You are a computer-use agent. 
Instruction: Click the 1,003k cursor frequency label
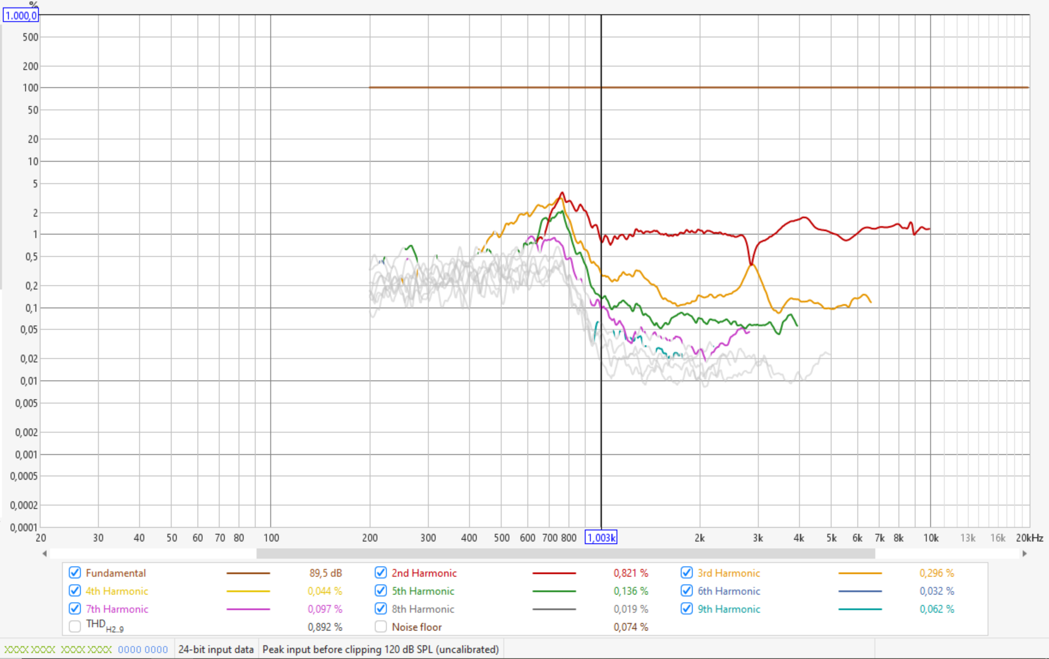click(601, 538)
